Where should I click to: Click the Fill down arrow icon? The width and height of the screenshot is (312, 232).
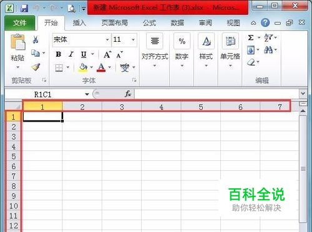[x=251, y=50]
